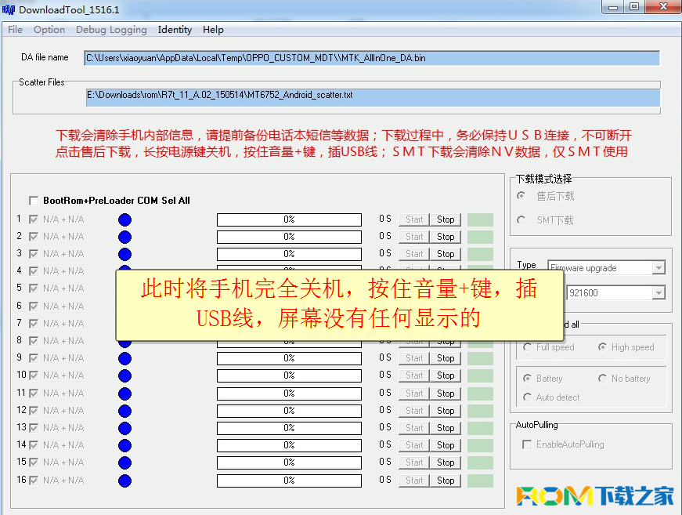Toggle the checkbox for port row 9
Screen dimensions: 682x515
[34, 358]
